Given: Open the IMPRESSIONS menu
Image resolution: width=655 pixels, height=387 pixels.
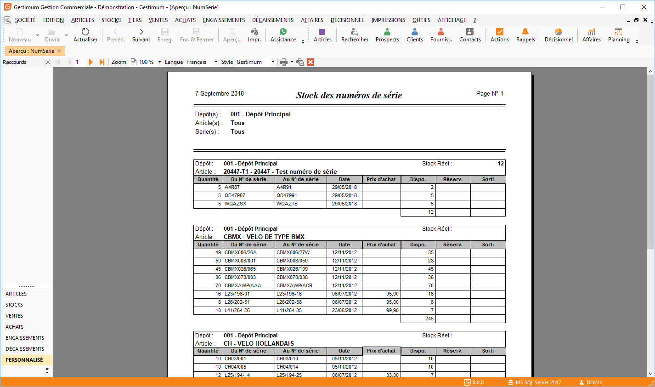Looking at the screenshot, I should [x=388, y=20].
